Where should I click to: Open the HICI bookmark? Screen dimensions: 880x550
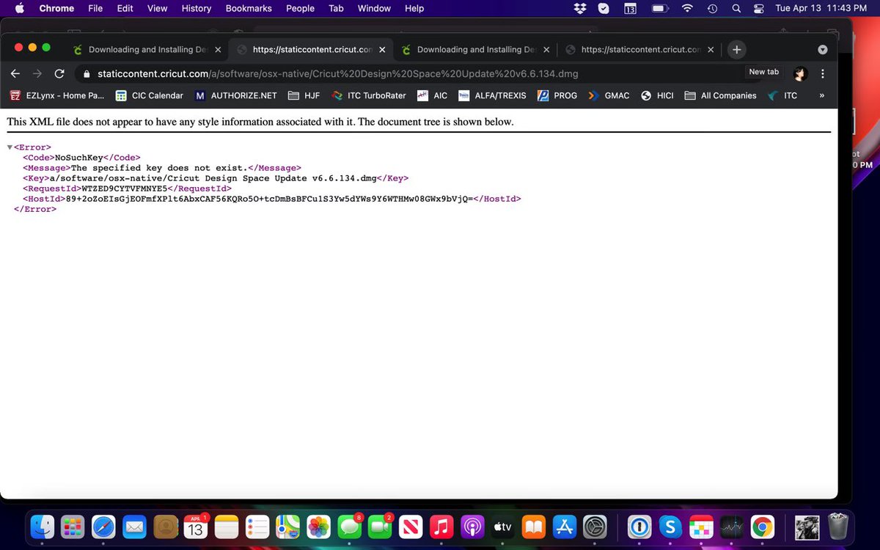coord(657,95)
